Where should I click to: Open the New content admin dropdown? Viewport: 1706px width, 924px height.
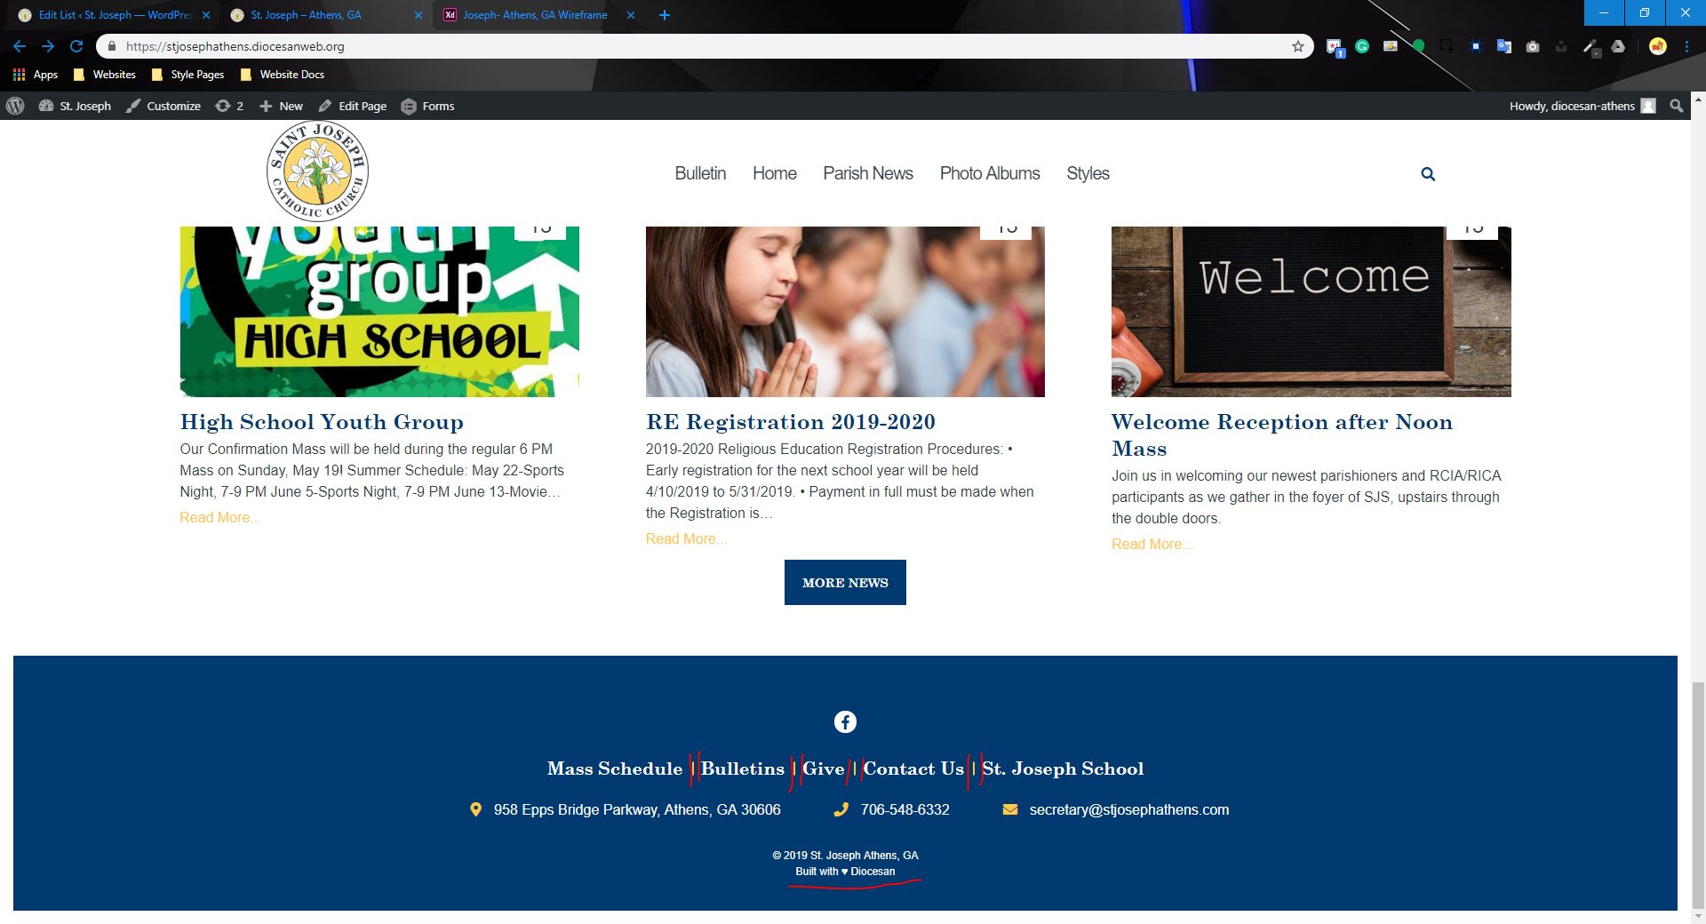[x=281, y=106]
